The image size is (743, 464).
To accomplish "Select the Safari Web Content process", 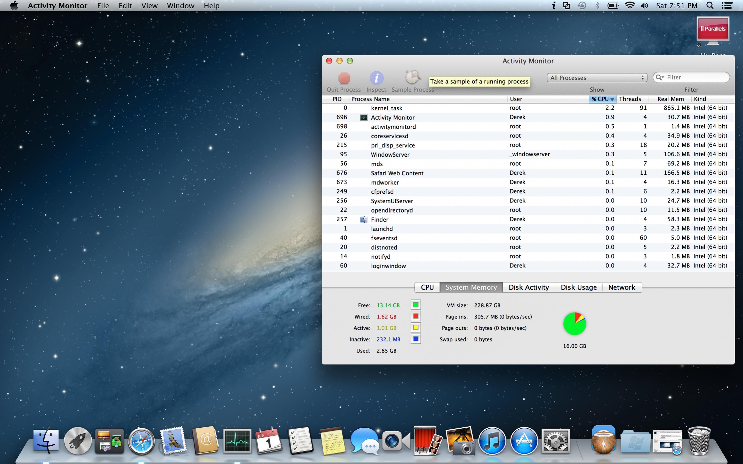I will pyautogui.click(x=528, y=173).
